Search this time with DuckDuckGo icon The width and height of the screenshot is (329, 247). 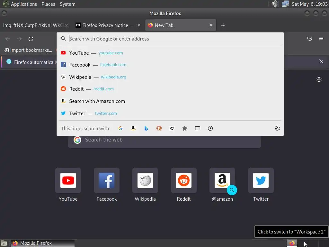pyautogui.click(x=159, y=128)
